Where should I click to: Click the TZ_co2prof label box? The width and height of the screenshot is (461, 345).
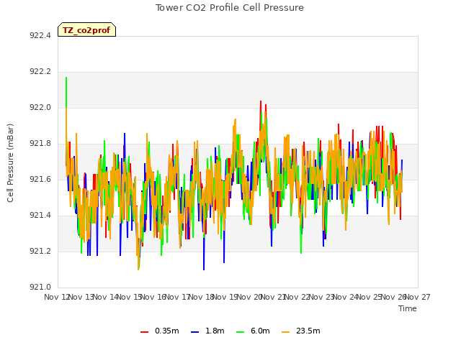point(86,29)
